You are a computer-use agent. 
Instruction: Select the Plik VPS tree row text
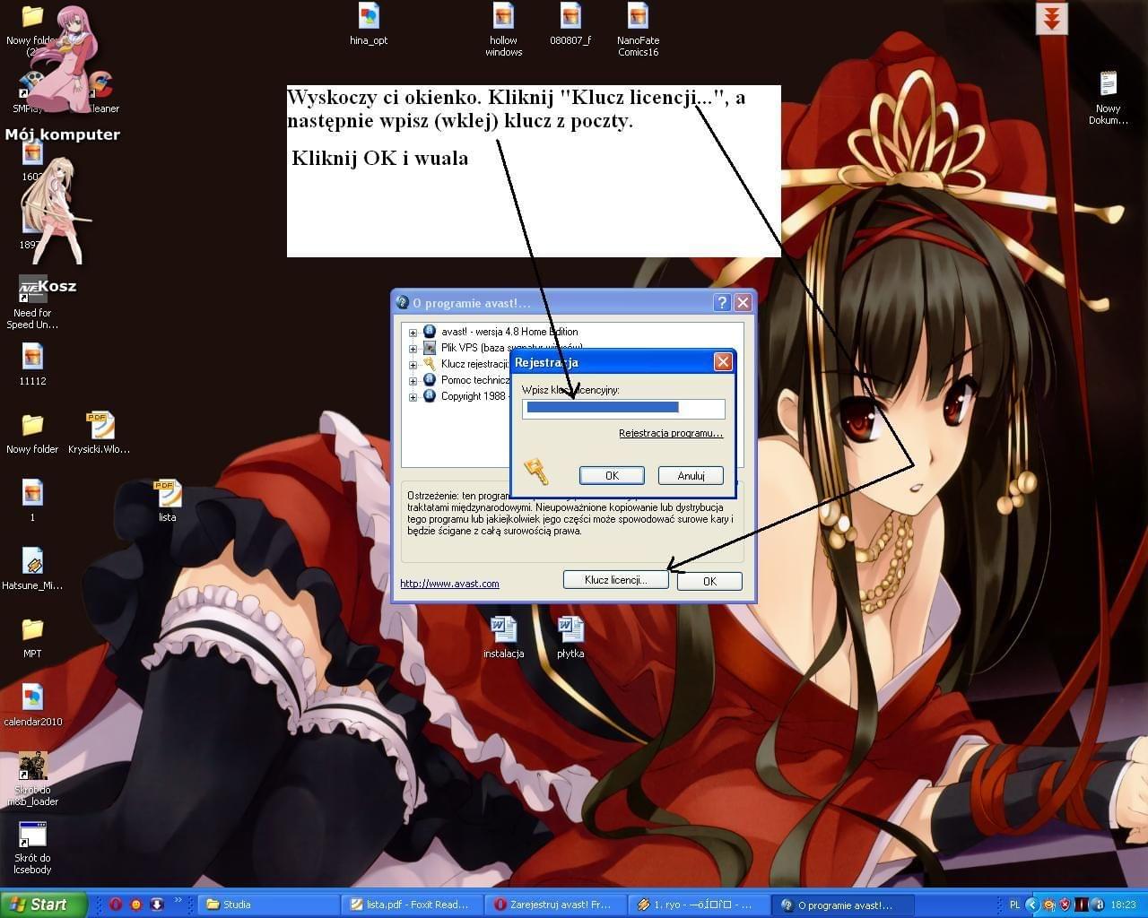point(511,348)
